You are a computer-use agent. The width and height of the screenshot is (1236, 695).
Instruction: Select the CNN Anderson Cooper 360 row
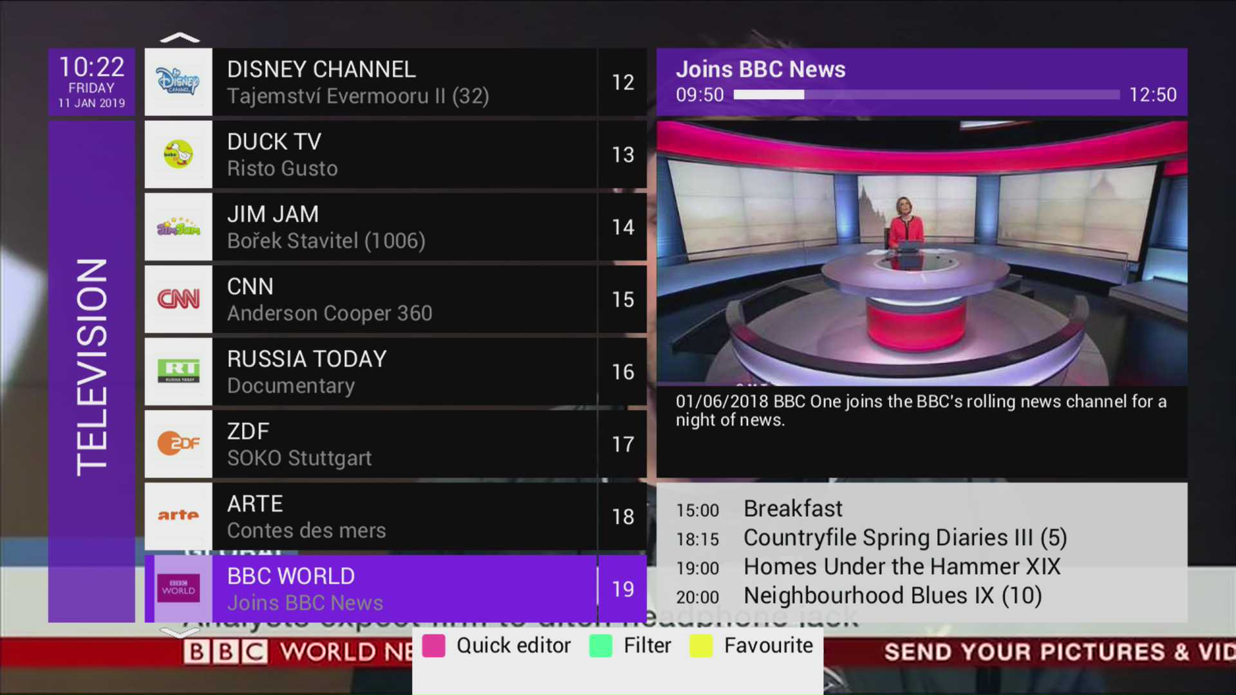[404, 299]
